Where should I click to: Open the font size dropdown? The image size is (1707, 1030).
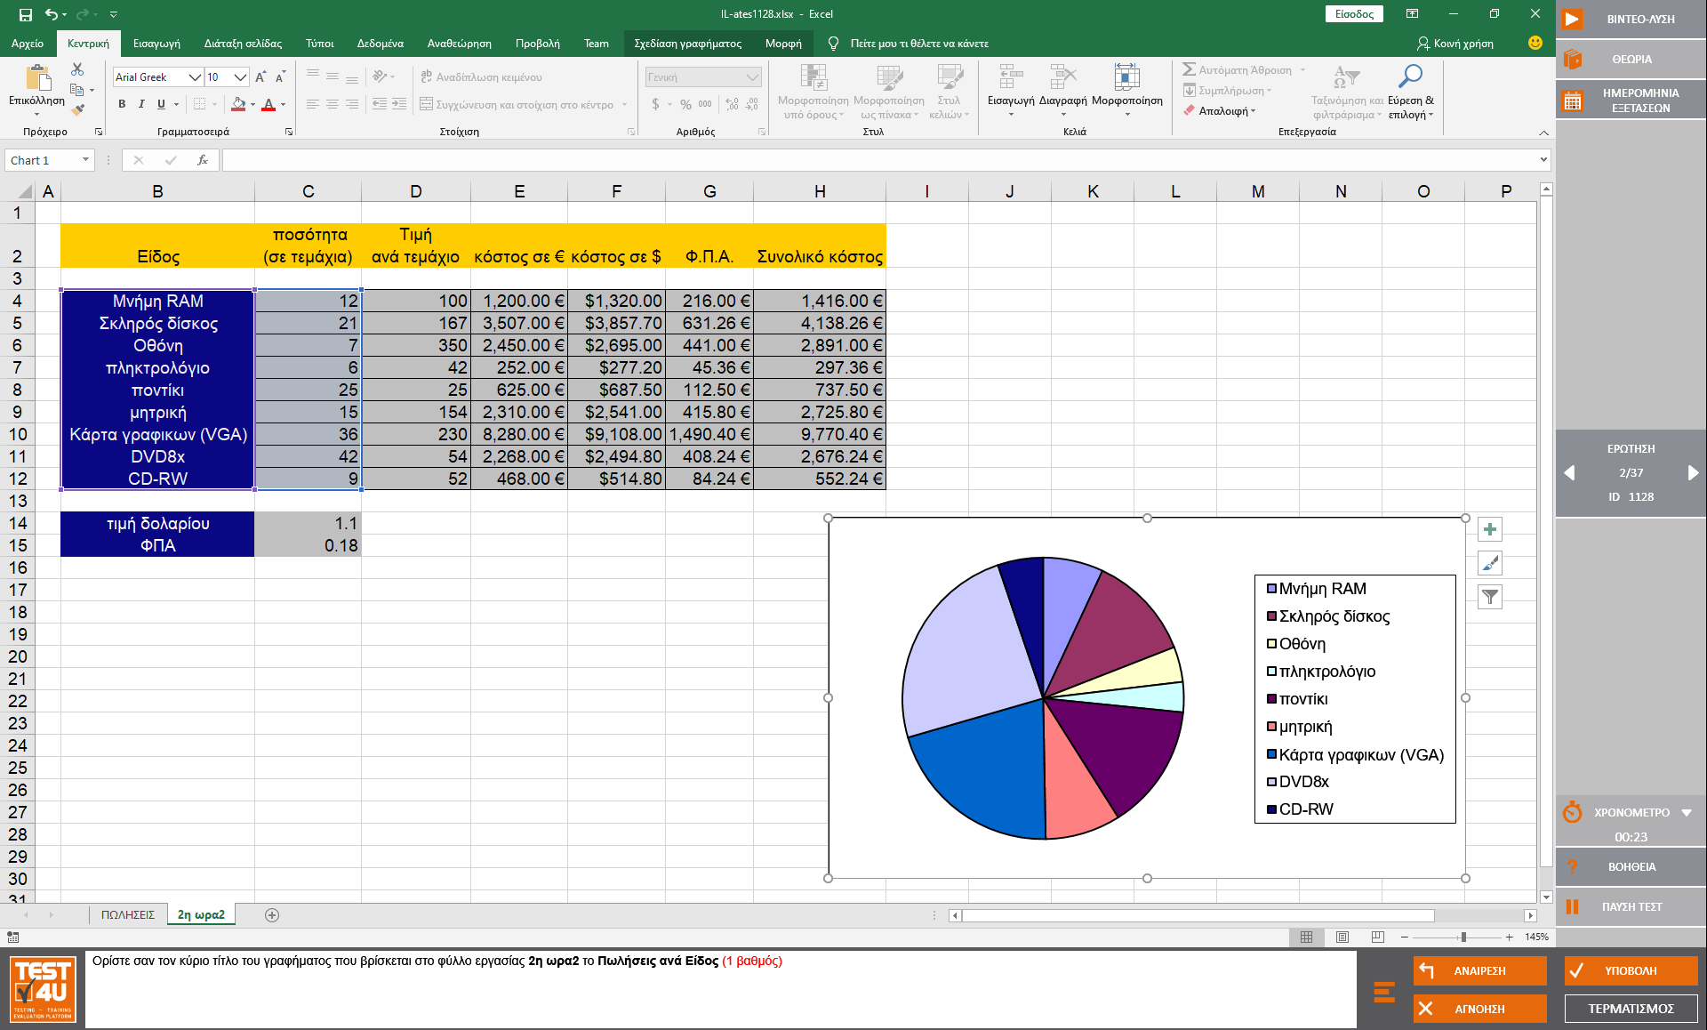pyautogui.click(x=240, y=77)
